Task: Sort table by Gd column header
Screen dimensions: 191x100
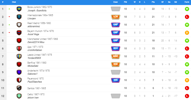Action: point(176,2)
